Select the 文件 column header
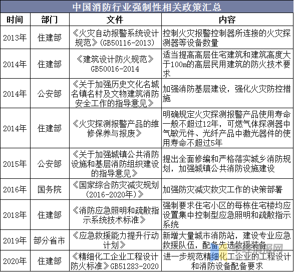294x272 pixels. click(115, 20)
